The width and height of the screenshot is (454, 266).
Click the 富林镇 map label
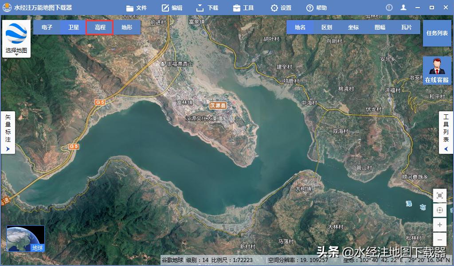tap(184, 102)
